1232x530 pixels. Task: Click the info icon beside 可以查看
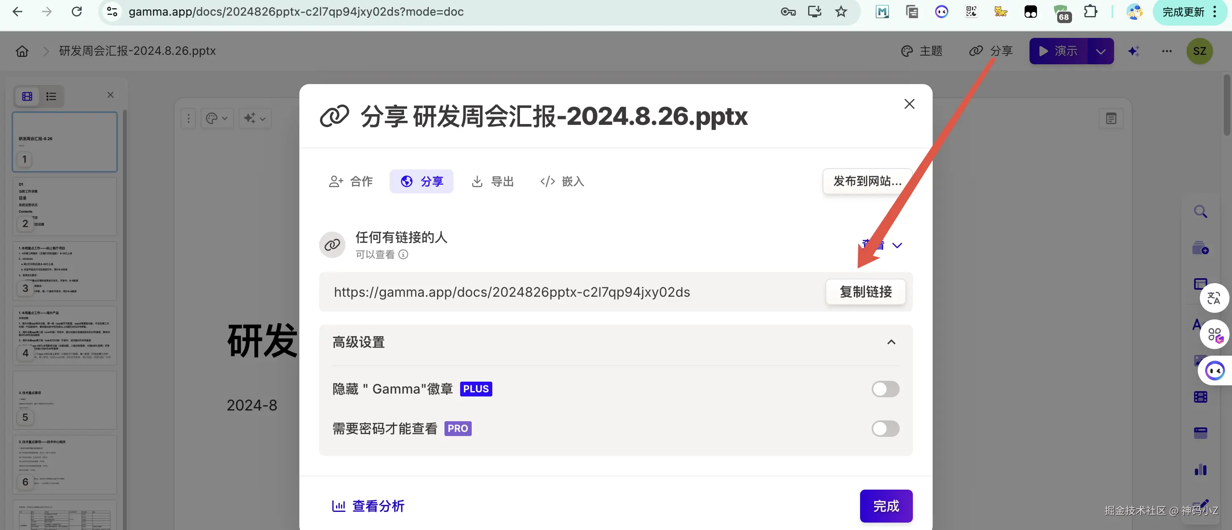(403, 254)
